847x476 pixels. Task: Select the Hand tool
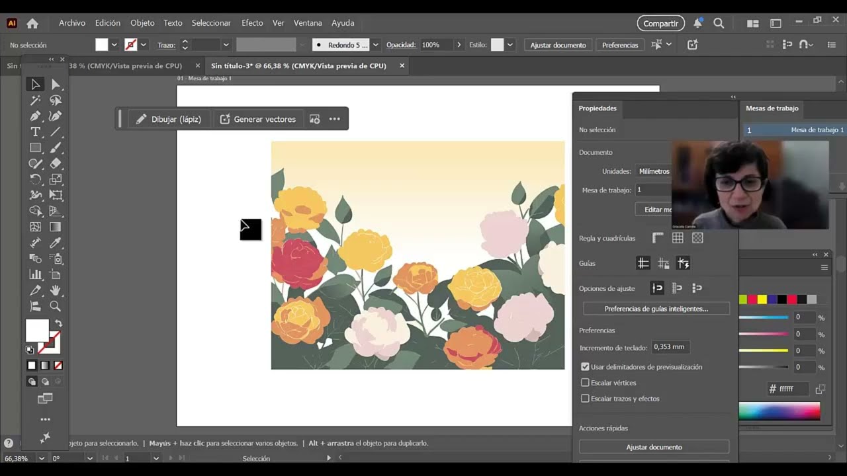point(56,290)
